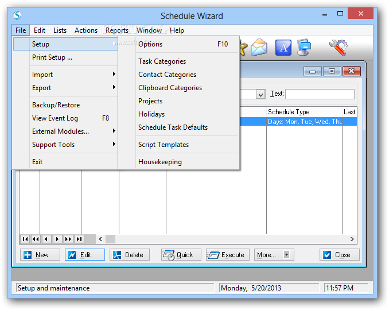Open the Window menu
Image resolution: width=389 pixels, height=310 pixels.
tap(149, 30)
